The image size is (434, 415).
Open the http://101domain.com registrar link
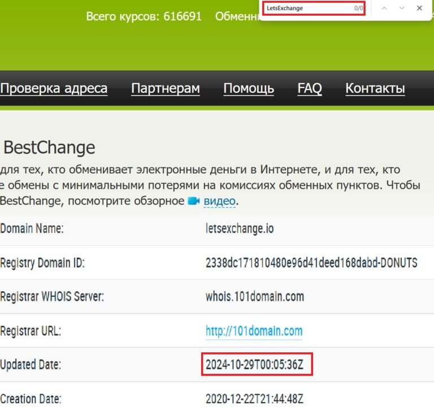[254, 331]
